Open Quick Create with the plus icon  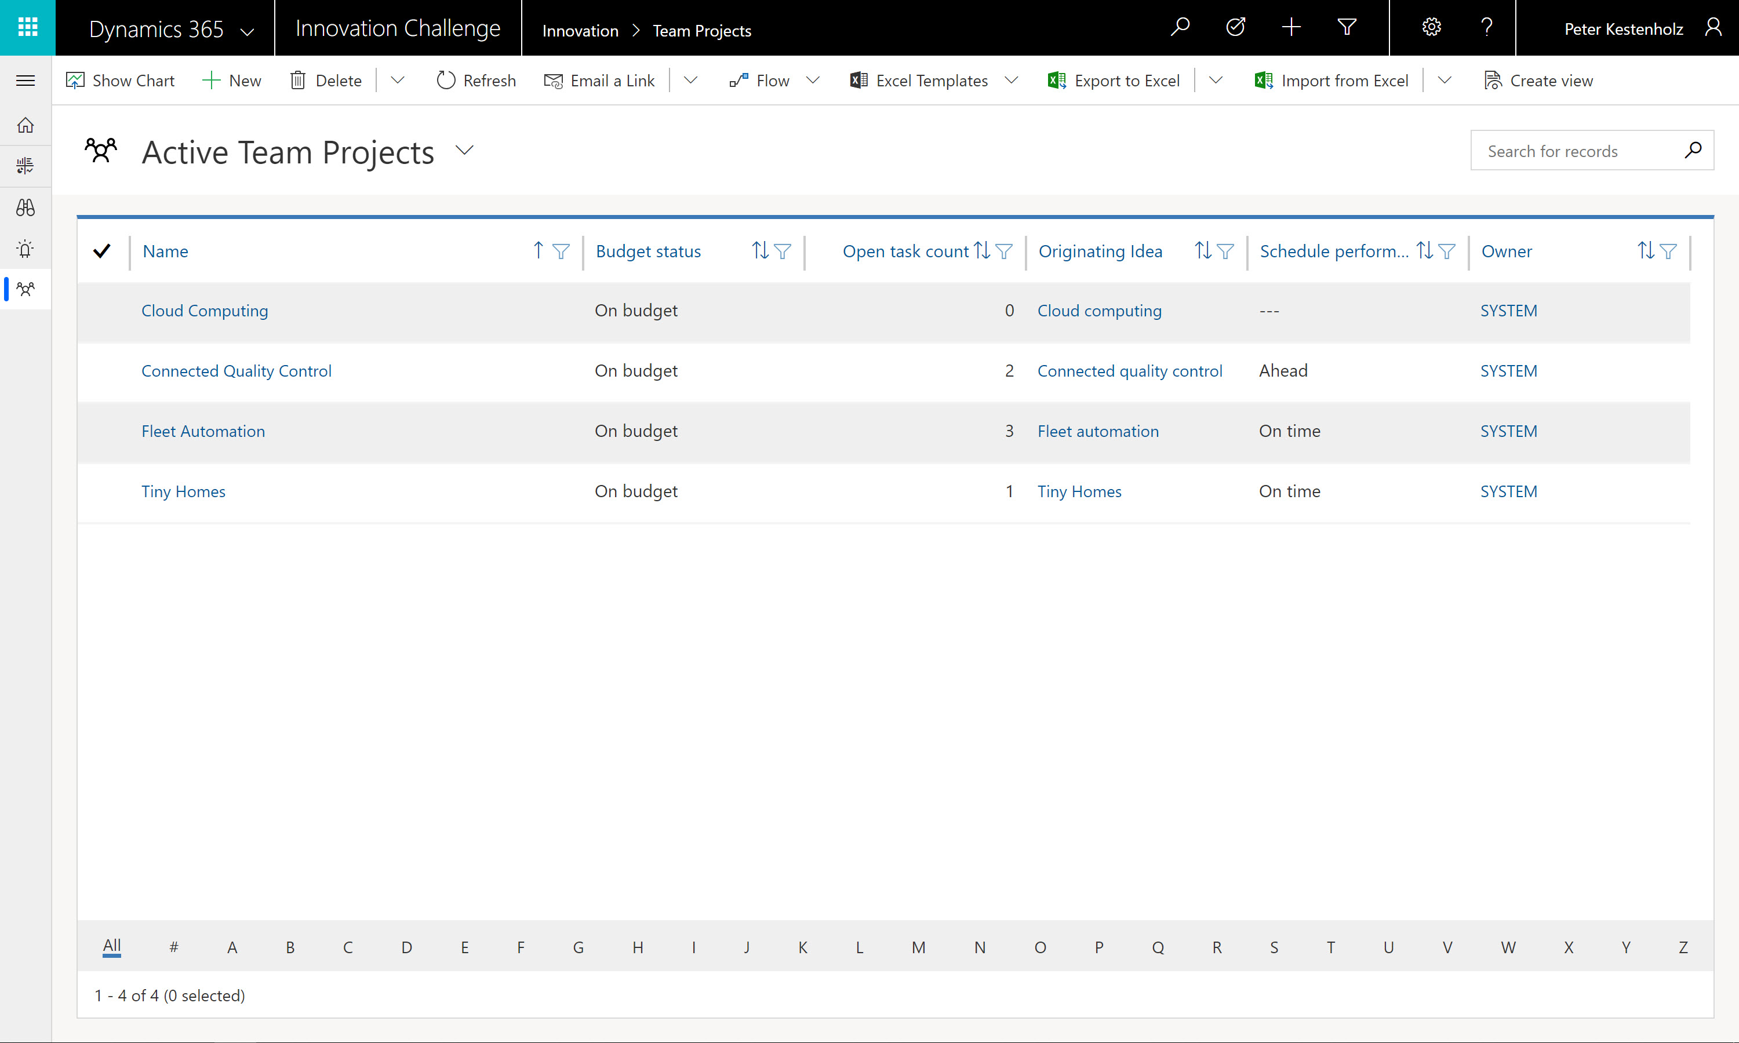(1290, 27)
